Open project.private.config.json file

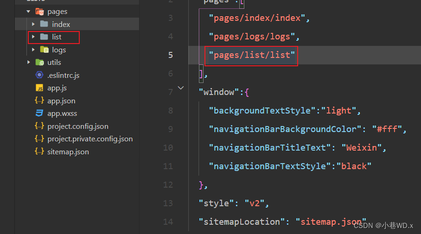pyautogui.click(x=90, y=139)
